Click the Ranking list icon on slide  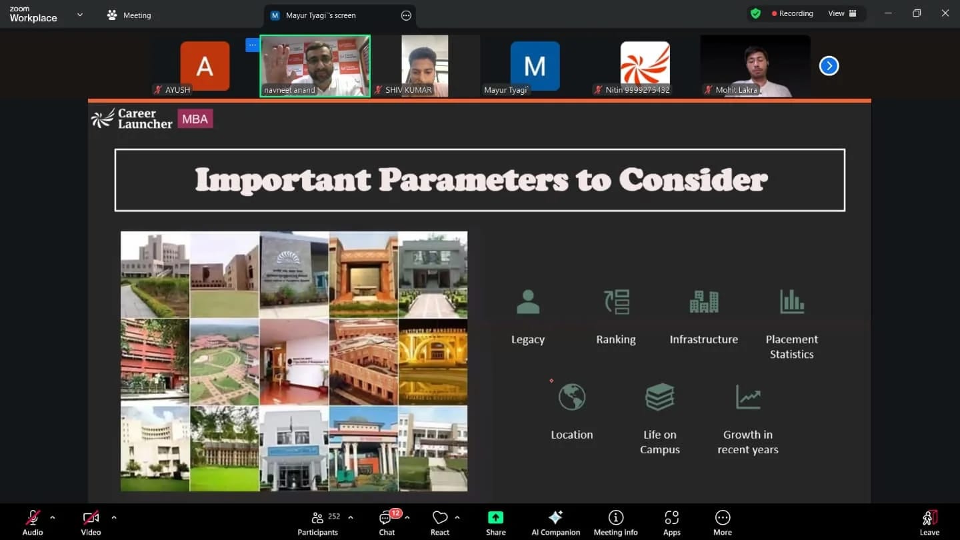[617, 302]
